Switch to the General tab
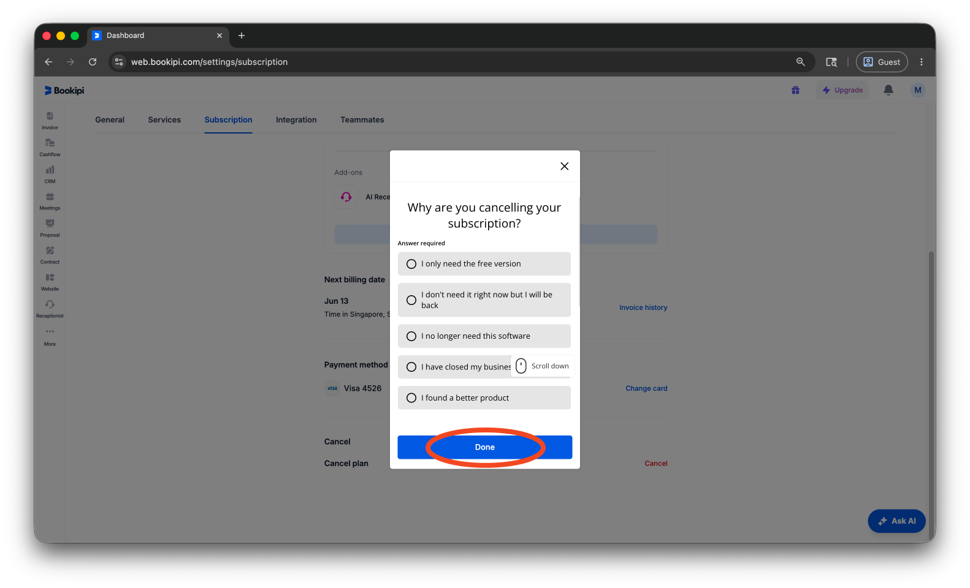This screenshot has height=588, width=970. coord(110,120)
